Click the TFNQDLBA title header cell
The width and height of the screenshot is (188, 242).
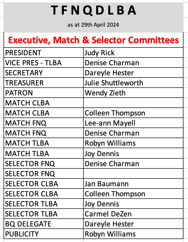(93, 10)
